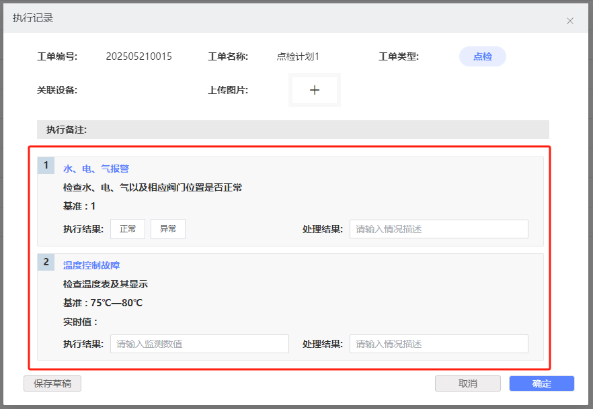Click the number 1 item badge
593x409 pixels.
(x=46, y=165)
